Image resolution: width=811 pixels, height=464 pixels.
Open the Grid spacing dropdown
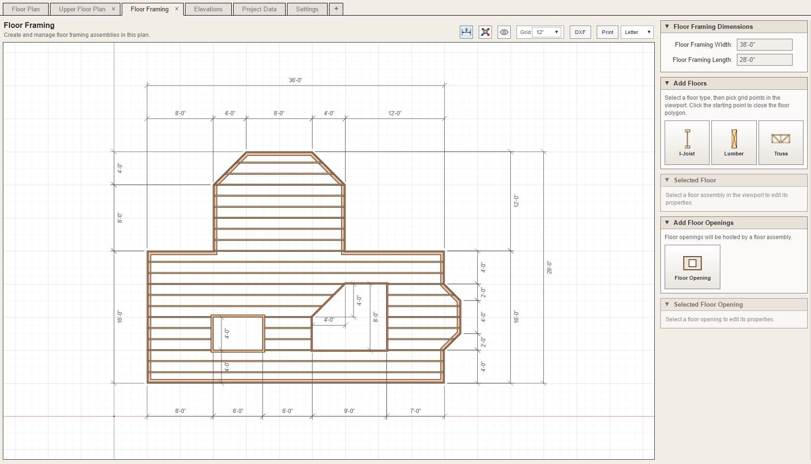(547, 32)
